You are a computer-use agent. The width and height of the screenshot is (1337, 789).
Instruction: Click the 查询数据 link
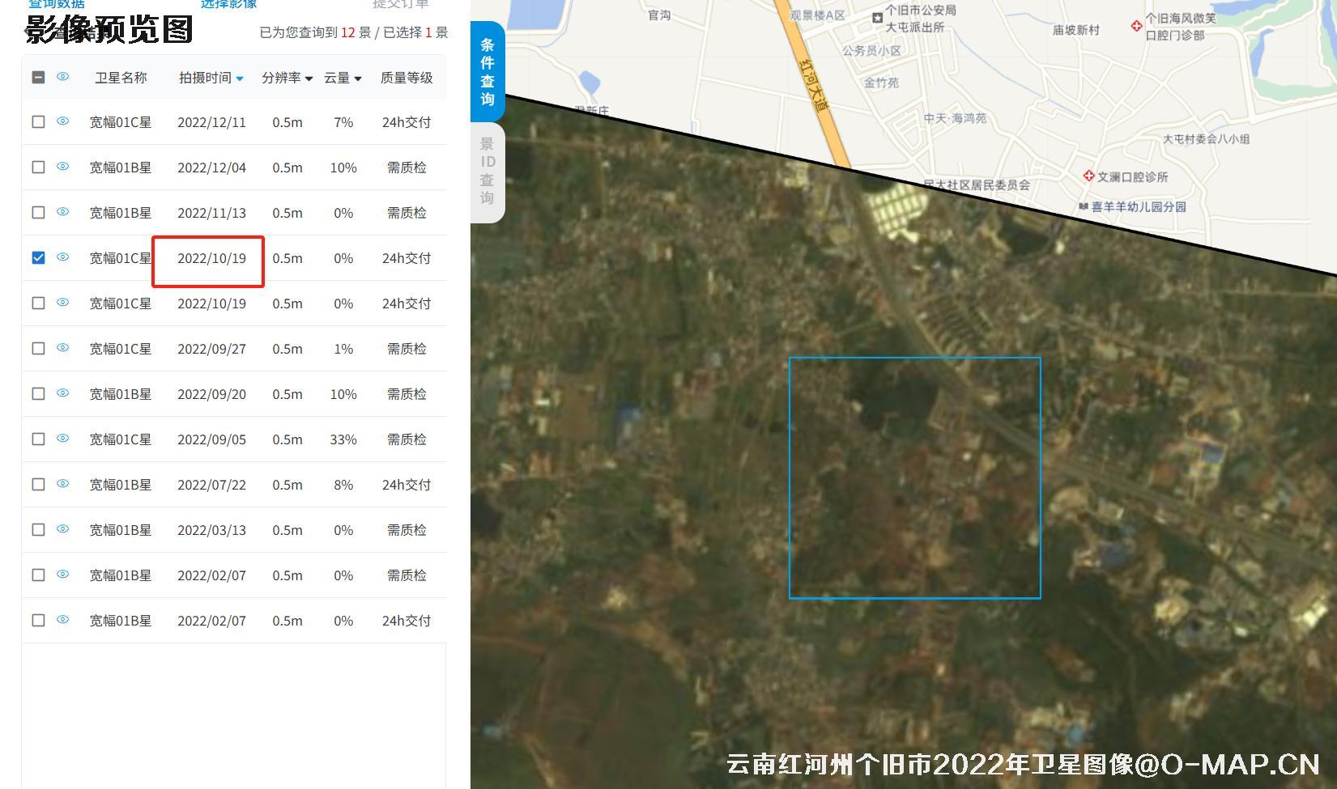tap(55, 4)
